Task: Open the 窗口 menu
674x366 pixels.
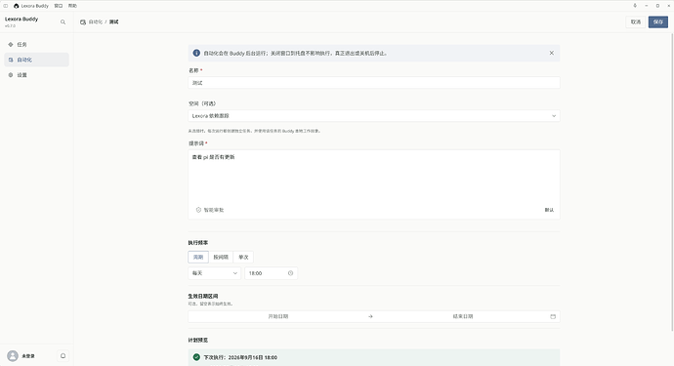Action: [x=59, y=6]
